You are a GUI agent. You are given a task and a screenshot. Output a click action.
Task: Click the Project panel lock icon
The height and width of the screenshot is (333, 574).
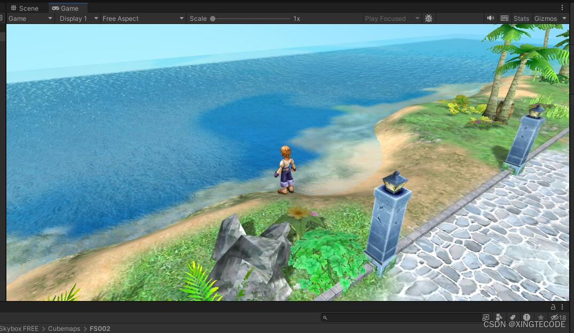553,307
